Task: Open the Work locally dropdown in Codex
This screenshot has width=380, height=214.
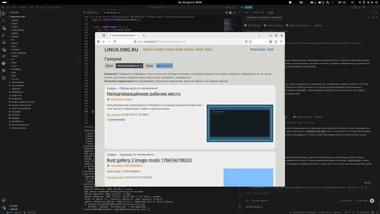Action: (x=254, y=207)
